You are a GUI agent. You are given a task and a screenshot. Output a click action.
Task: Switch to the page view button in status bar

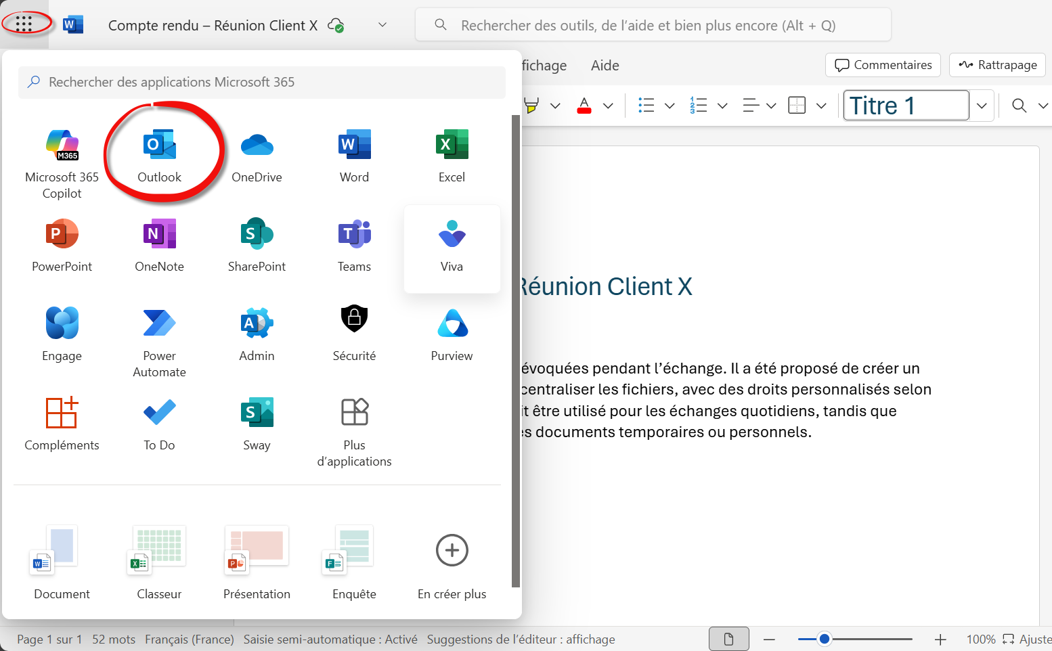coord(728,639)
